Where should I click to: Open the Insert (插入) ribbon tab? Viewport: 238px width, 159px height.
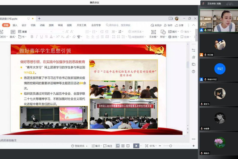(x=15, y=25)
